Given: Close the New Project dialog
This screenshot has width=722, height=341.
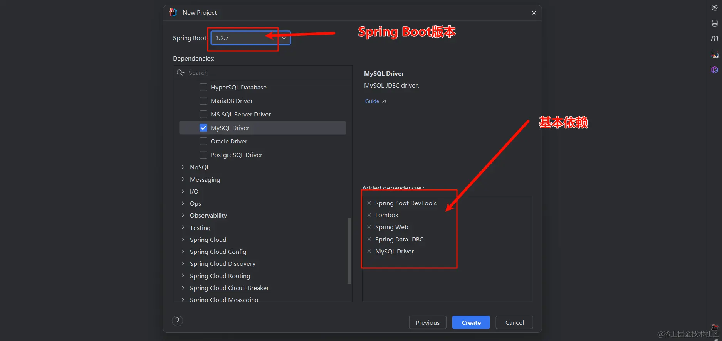Looking at the screenshot, I should (534, 13).
